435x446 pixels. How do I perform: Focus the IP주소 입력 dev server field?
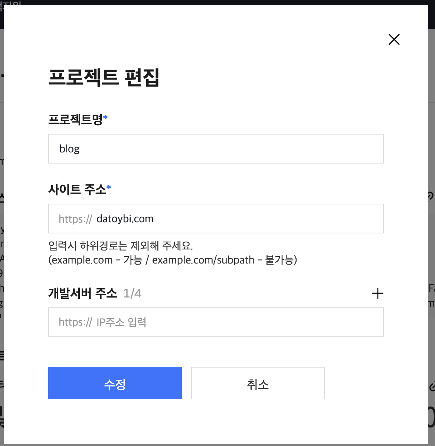(216, 322)
